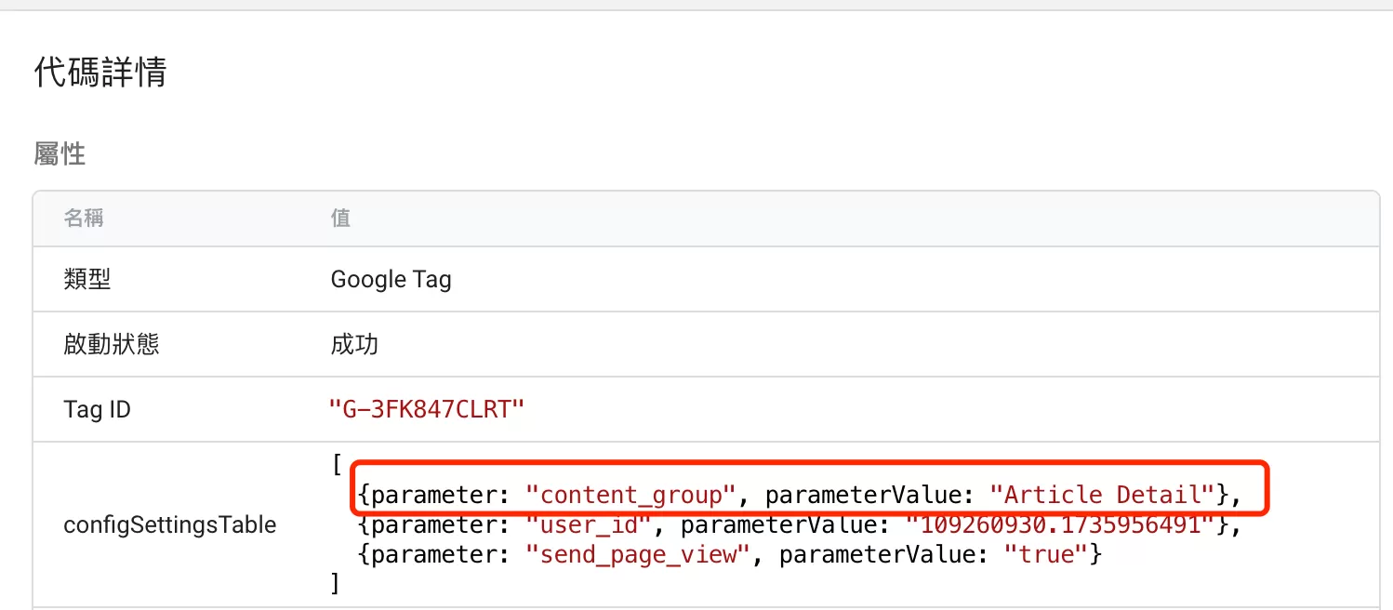1393x610 pixels.
Task: Click the opening square bracket of the array
Action: (336, 464)
